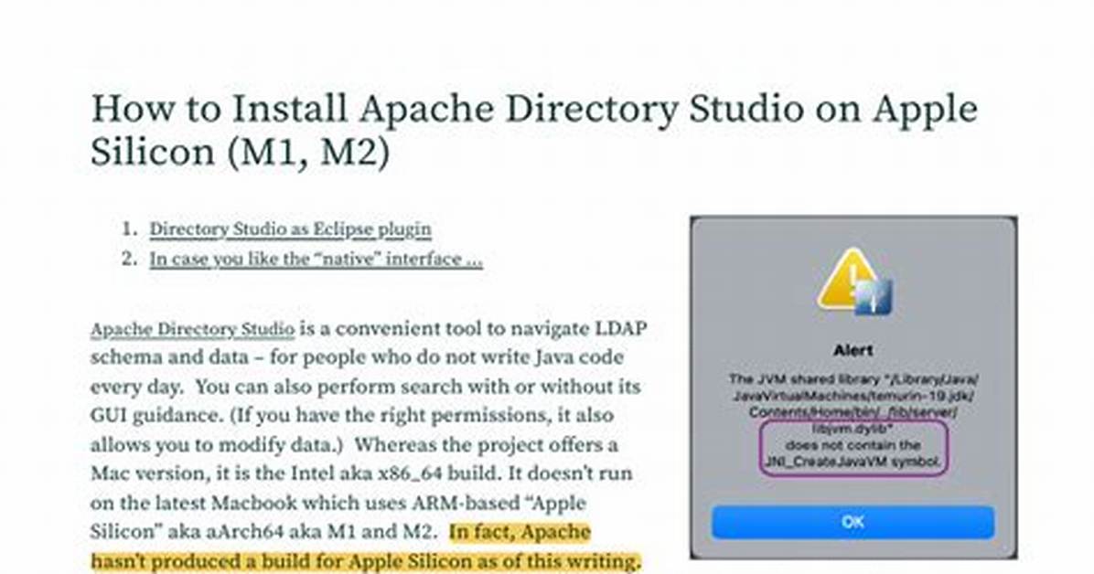1094x574 pixels.
Task: Click the 'Alert' heading in the dialog
Action: 853,350
